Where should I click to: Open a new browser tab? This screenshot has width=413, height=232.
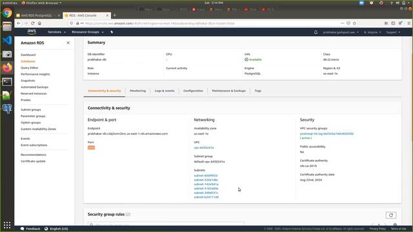click(x=115, y=15)
